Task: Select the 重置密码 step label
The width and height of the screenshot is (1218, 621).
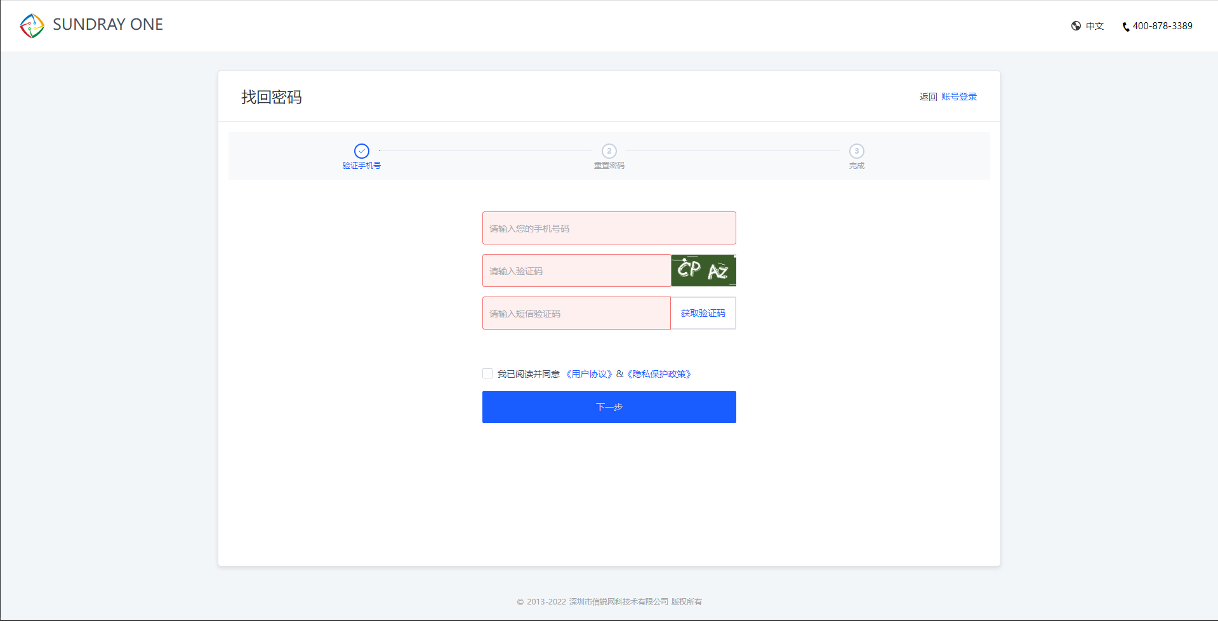Action: [x=609, y=166]
